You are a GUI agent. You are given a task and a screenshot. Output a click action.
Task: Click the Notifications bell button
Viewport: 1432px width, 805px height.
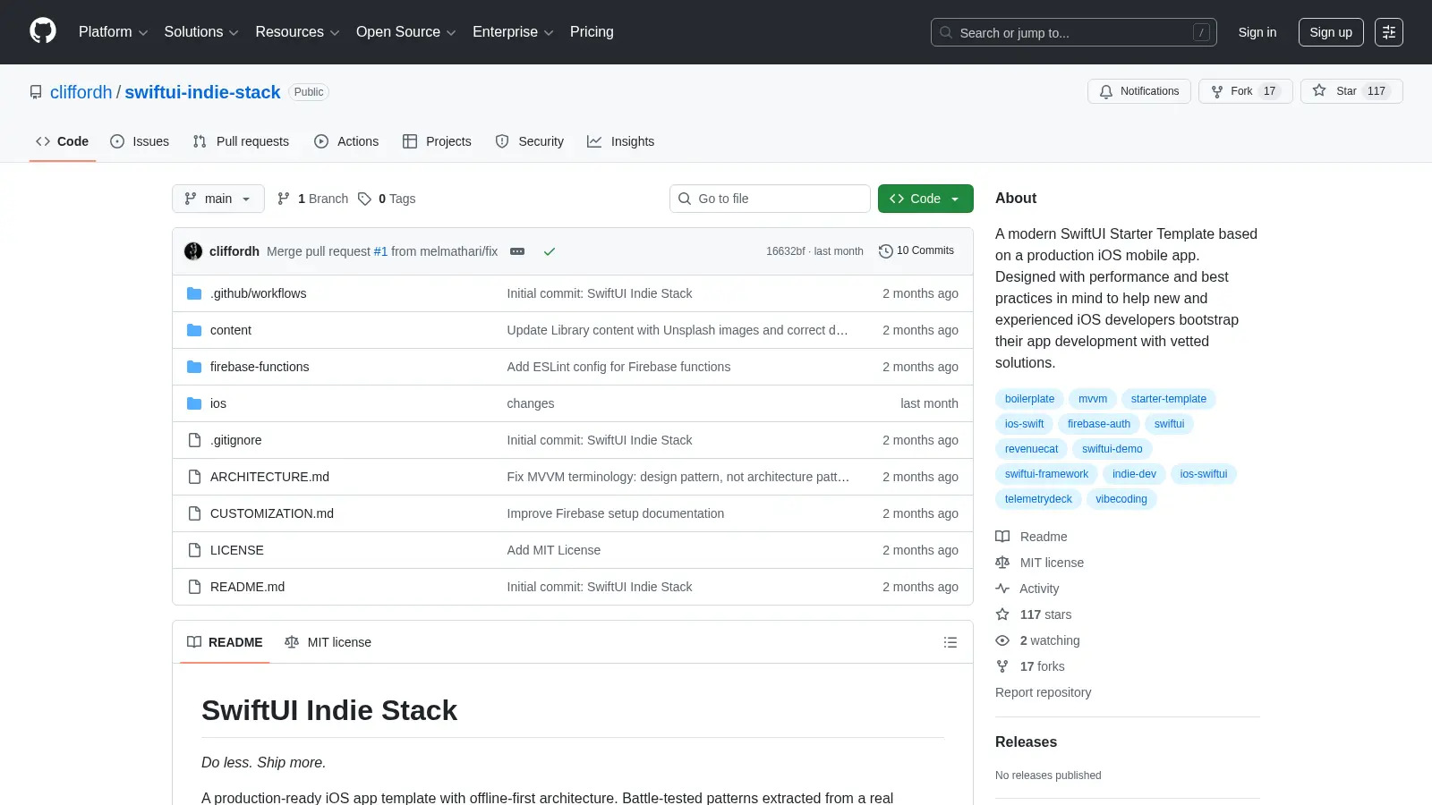tap(1139, 91)
